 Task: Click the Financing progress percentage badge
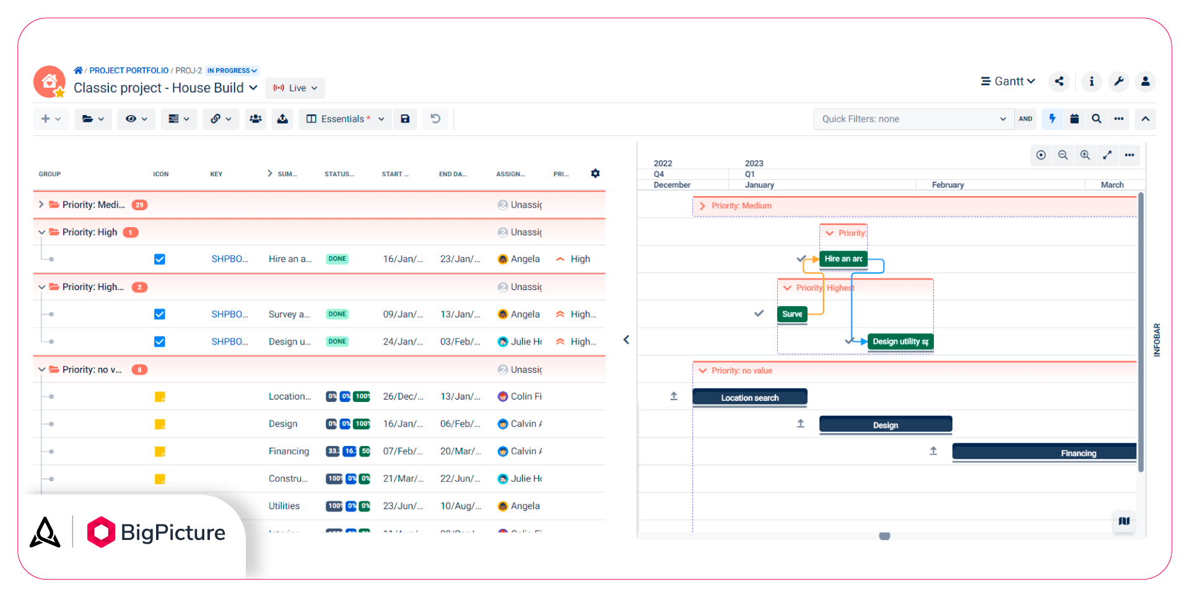tap(333, 451)
